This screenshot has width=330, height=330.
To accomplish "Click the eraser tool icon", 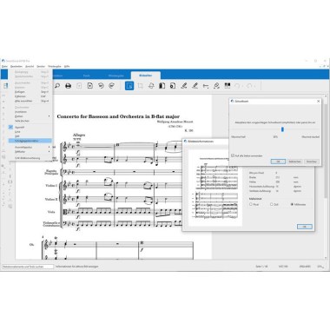I will pyautogui.click(x=216, y=86).
